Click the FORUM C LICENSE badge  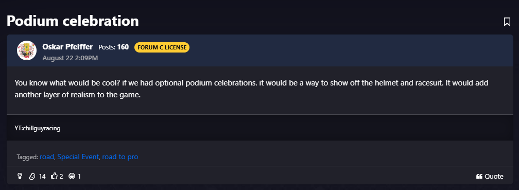point(162,47)
